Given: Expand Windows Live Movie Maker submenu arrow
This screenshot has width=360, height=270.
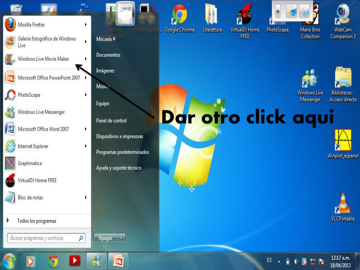Looking at the screenshot, I should [x=86, y=59].
